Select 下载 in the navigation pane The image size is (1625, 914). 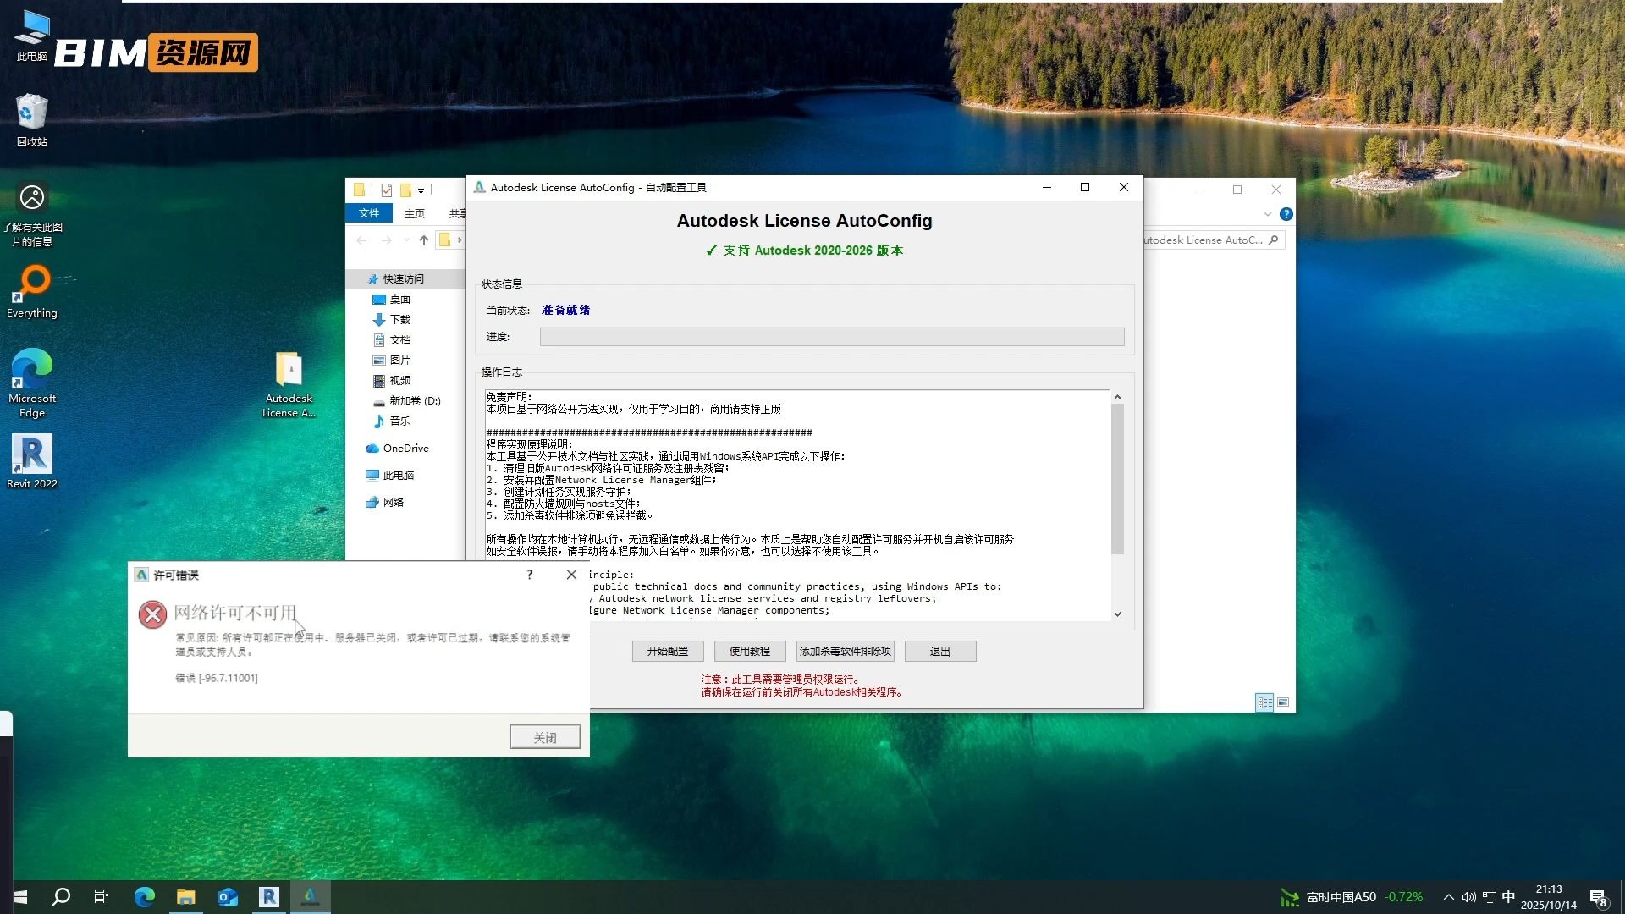pos(399,319)
